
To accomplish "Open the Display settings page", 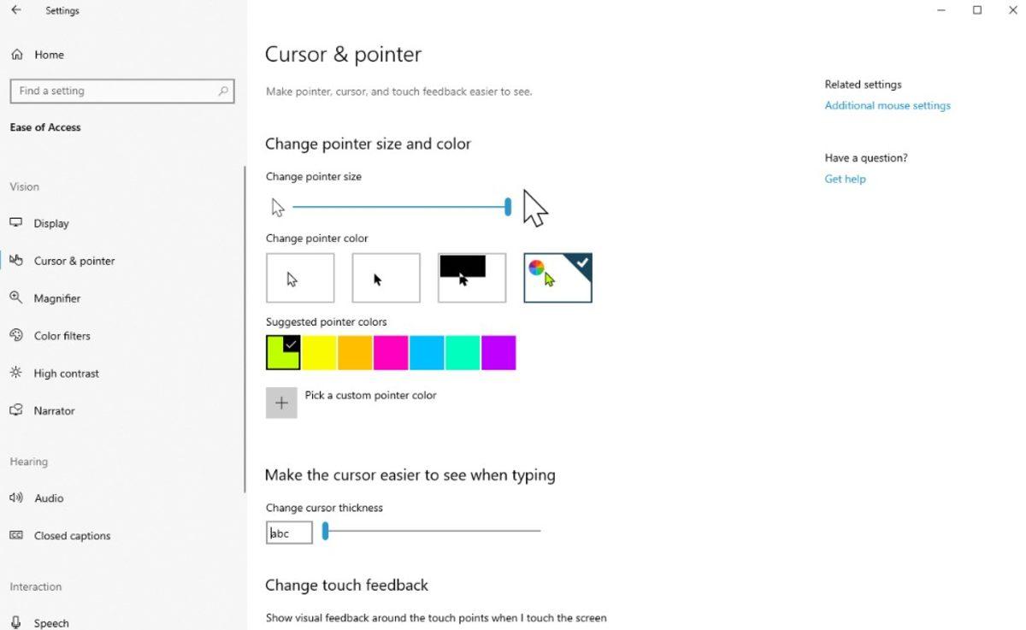I will 51,223.
